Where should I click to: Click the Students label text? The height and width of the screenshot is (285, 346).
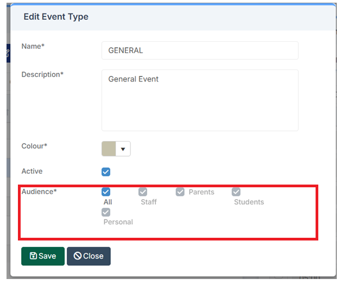click(249, 202)
